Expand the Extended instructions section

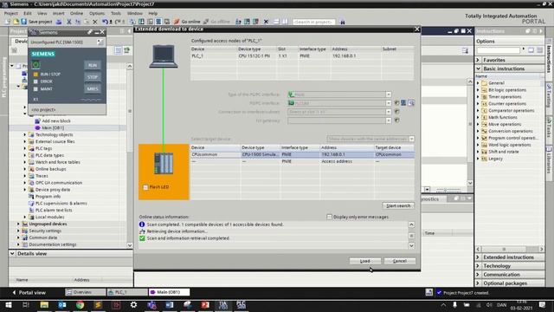479,257
